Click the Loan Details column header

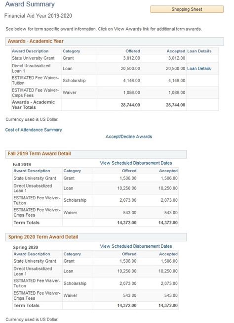coord(199,51)
